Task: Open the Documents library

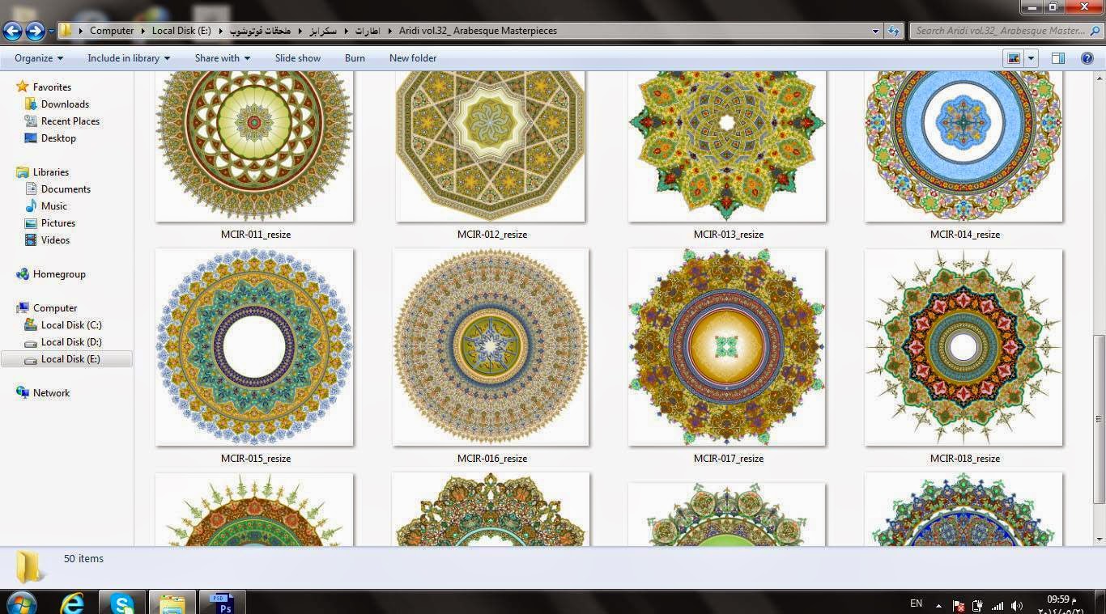Action: (x=66, y=188)
